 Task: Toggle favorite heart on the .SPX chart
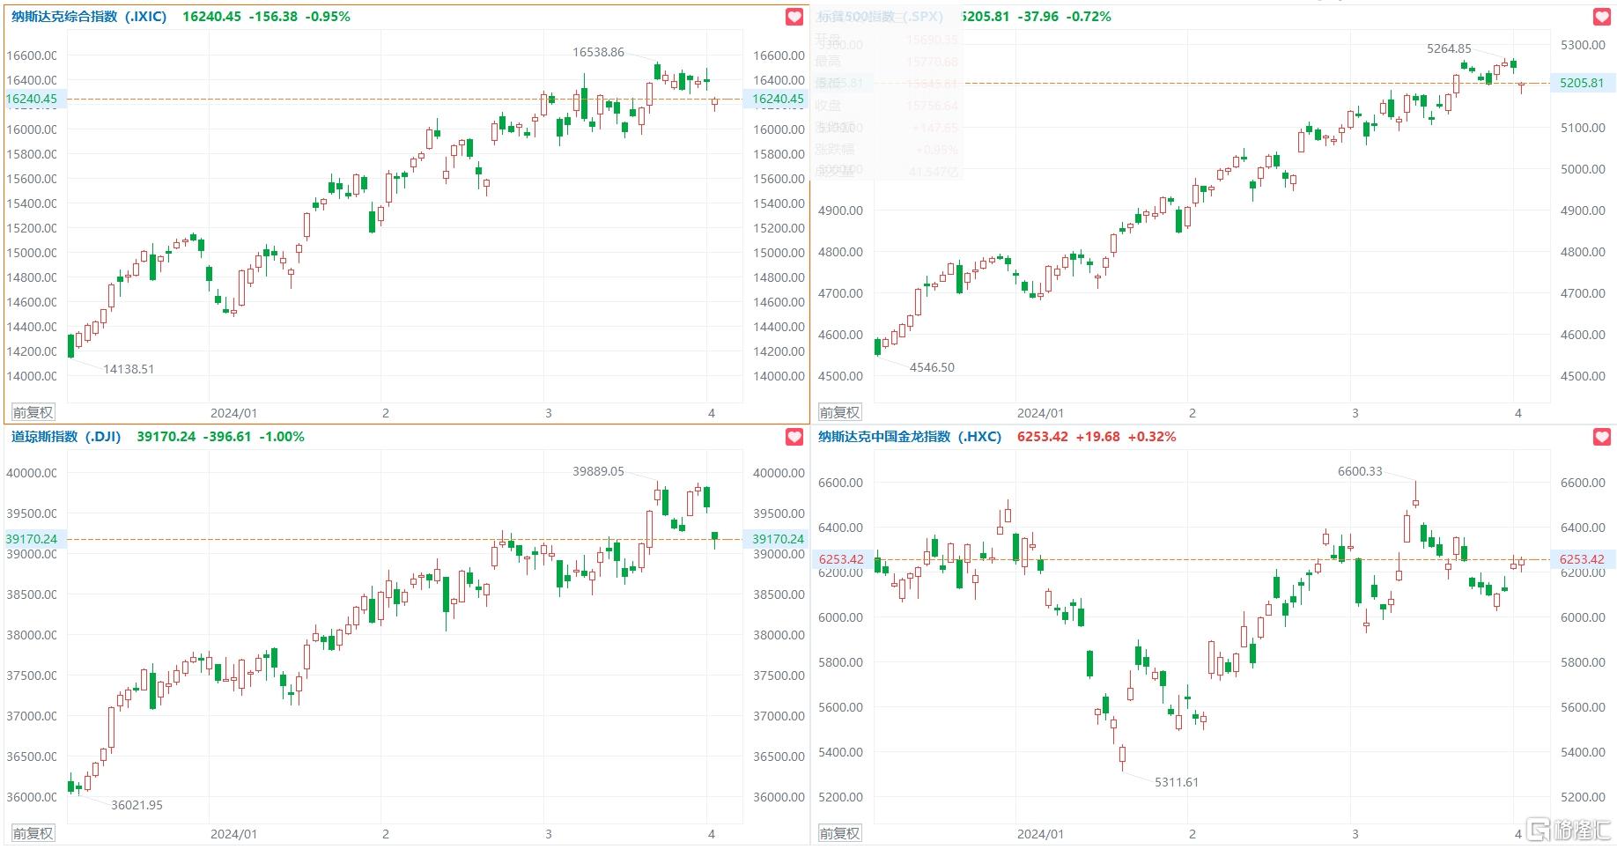pyautogui.click(x=1602, y=17)
